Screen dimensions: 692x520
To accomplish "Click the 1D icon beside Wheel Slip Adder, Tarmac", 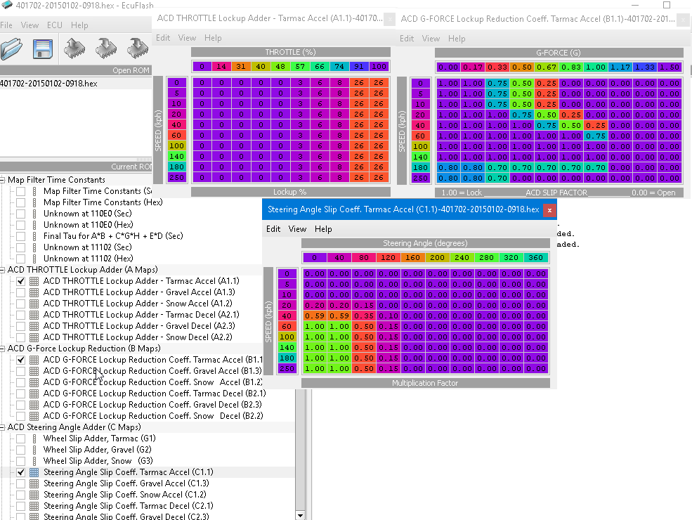I will tap(34, 438).
